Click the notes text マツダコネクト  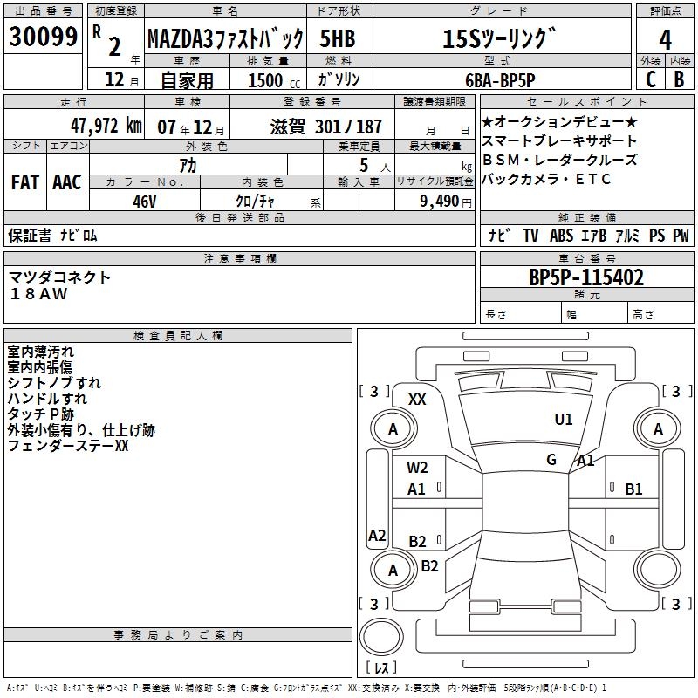[59, 277]
